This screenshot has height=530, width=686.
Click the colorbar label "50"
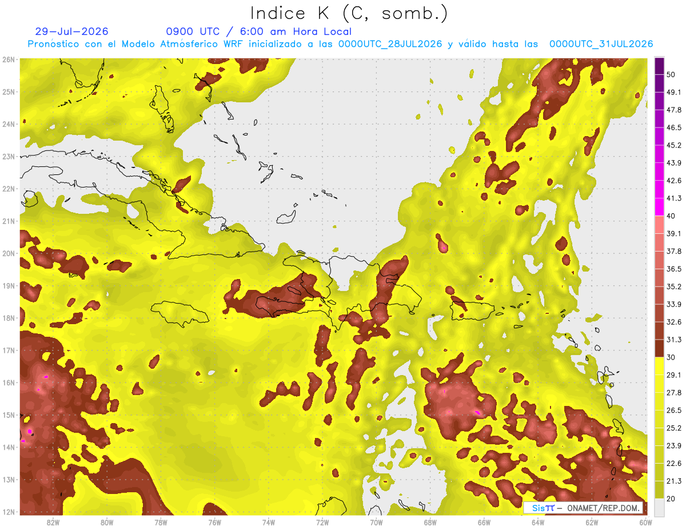click(x=671, y=75)
